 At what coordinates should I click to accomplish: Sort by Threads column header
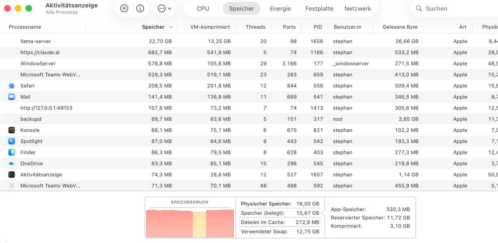pyautogui.click(x=256, y=27)
